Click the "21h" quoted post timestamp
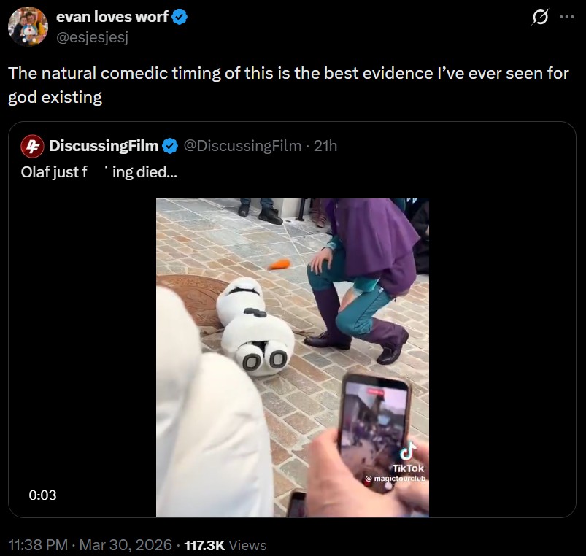 coord(325,146)
